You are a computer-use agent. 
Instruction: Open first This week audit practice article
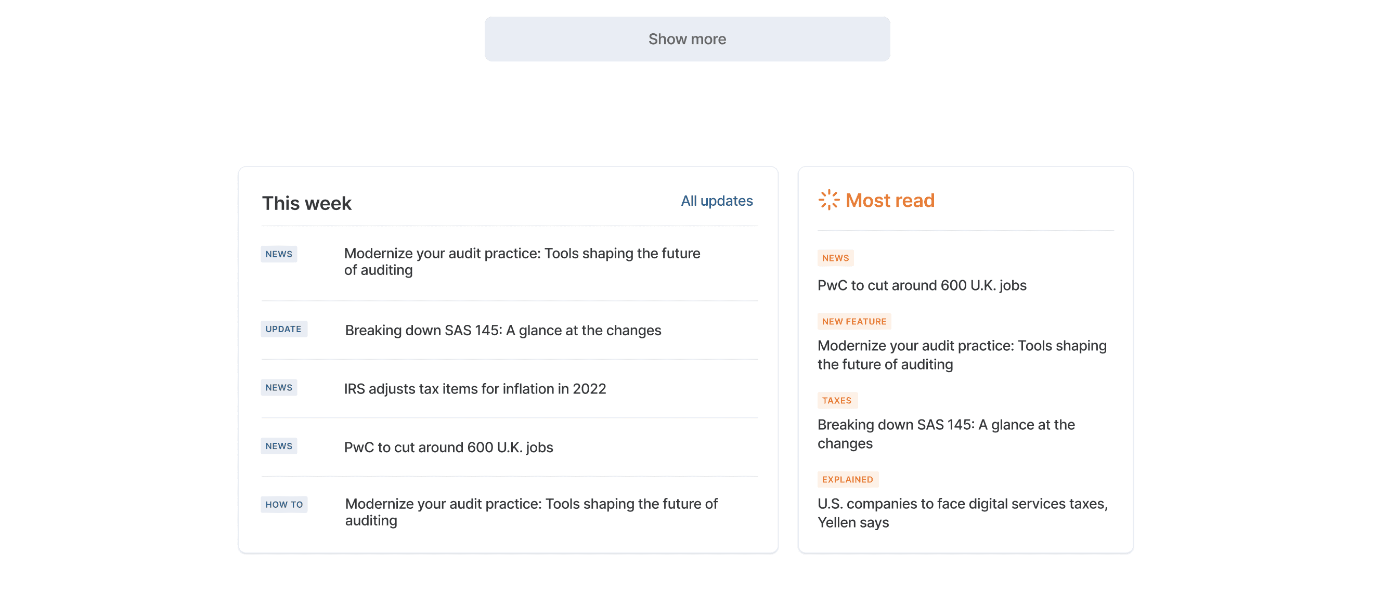[x=521, y=261]
